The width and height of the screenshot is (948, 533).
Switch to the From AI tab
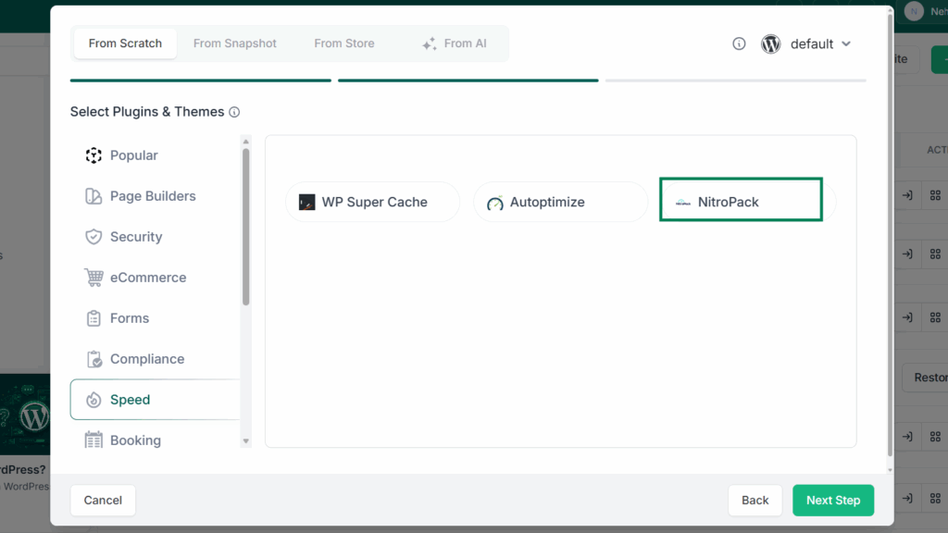pos(454,43)
